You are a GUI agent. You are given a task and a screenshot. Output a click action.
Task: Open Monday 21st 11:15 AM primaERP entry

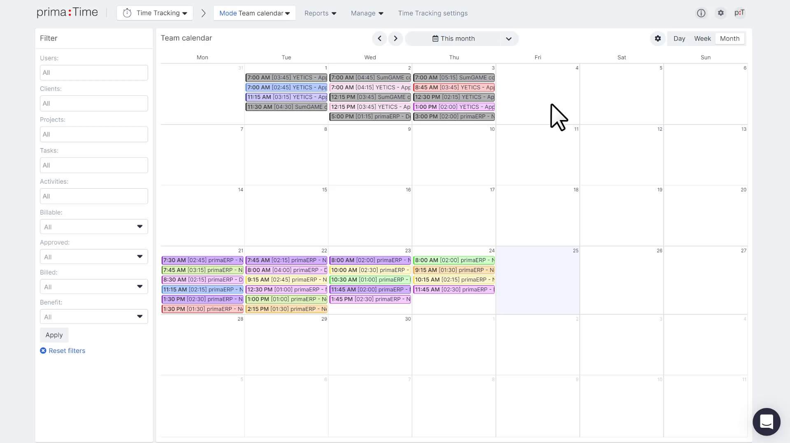(202, 289)
